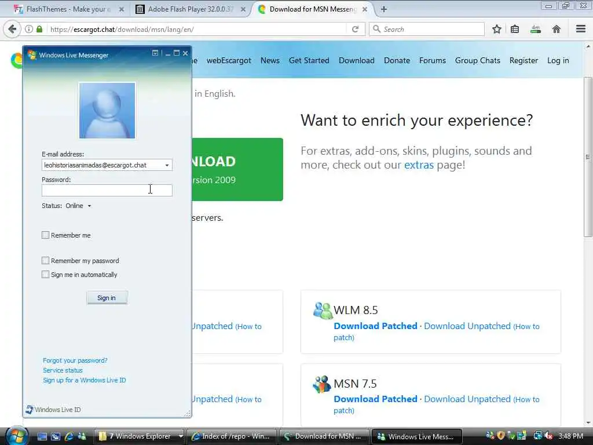Open the bookmarks list icon
This screenshot has height=445, width=593.
coord(515,29)
